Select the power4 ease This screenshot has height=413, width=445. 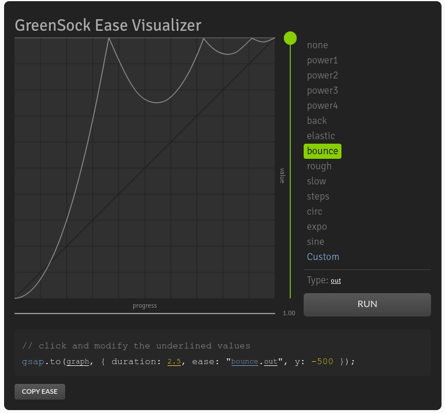pyautogui.click(x=322, y=106)
